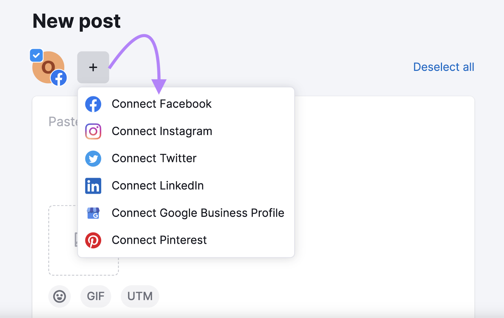Select Connect Google Business Profile
Viewport: 504px width, 318px height.
click(198, 213)
